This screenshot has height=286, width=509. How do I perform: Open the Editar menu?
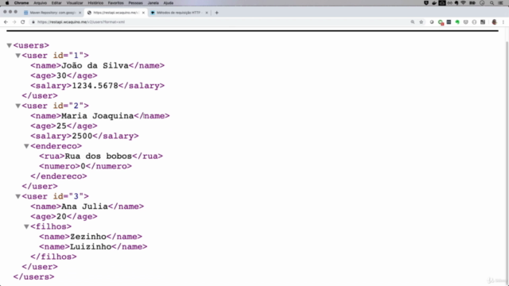56,3
